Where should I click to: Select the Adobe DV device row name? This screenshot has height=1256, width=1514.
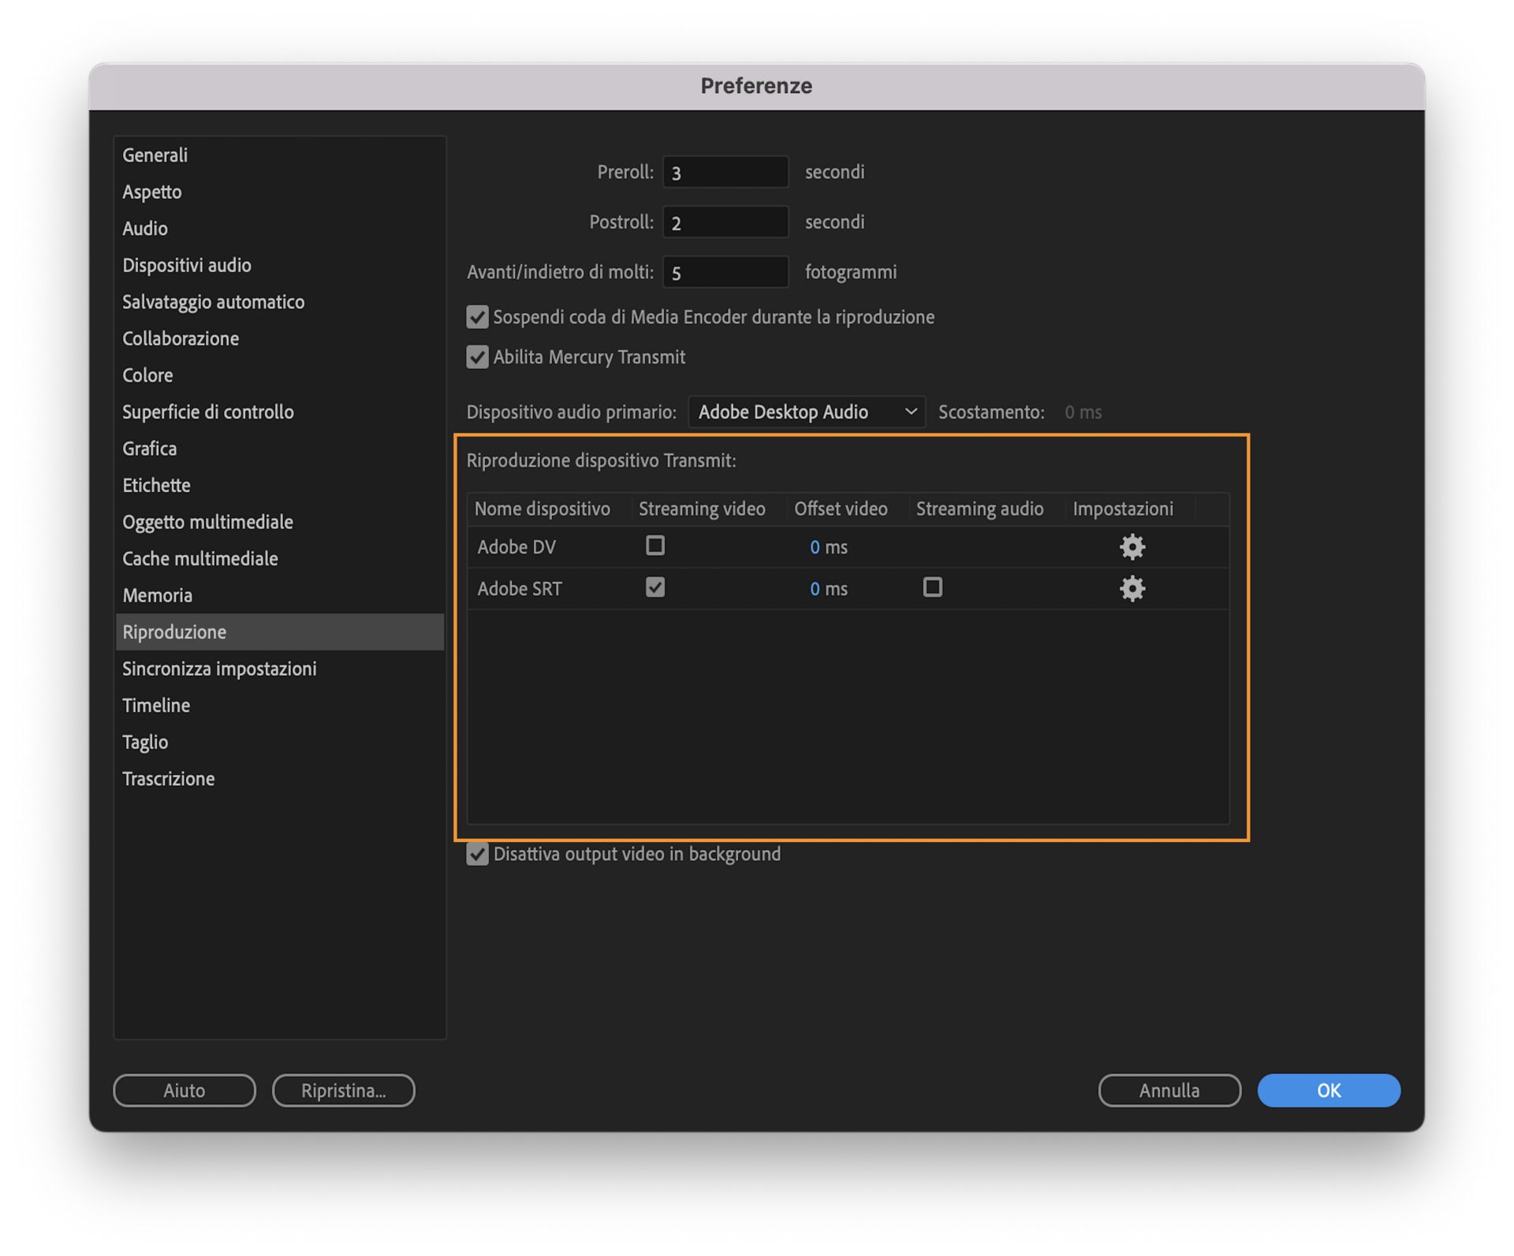click(516, 546)
